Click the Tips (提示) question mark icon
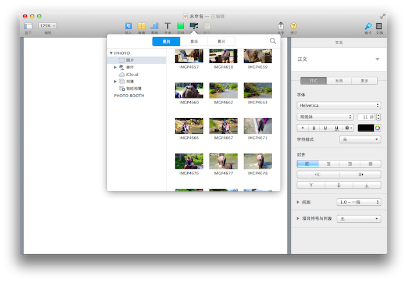Viewport: 407px width, 282px height. [x=294, y=26]
